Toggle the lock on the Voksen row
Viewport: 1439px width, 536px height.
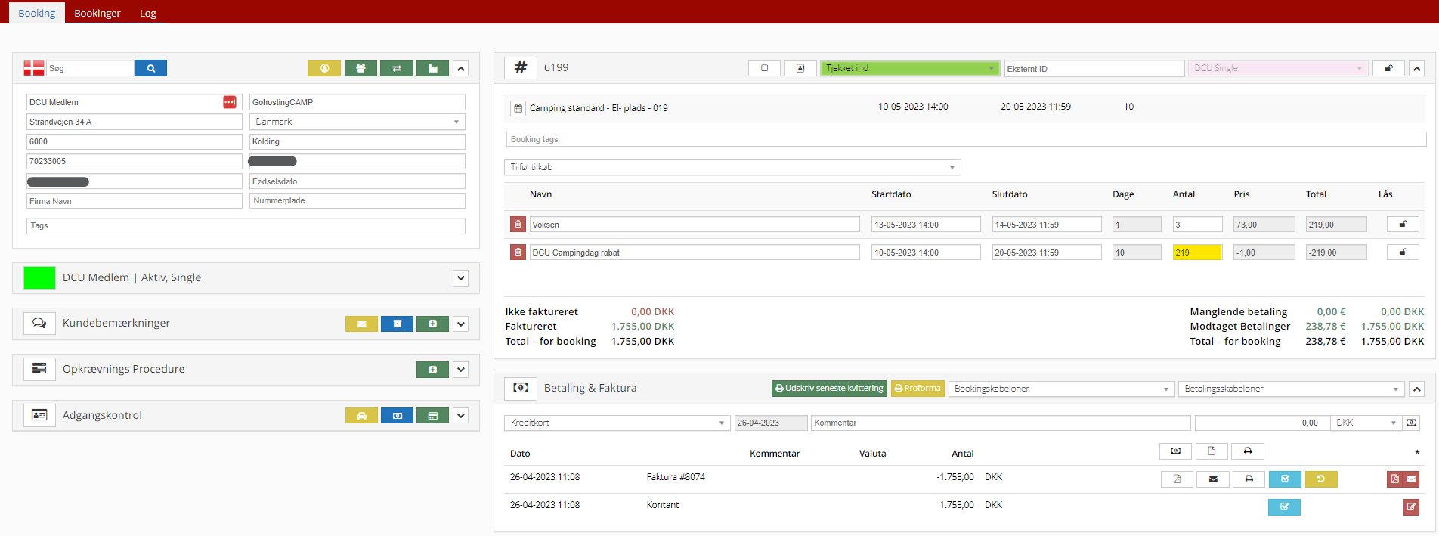(x=1403, y=225)
